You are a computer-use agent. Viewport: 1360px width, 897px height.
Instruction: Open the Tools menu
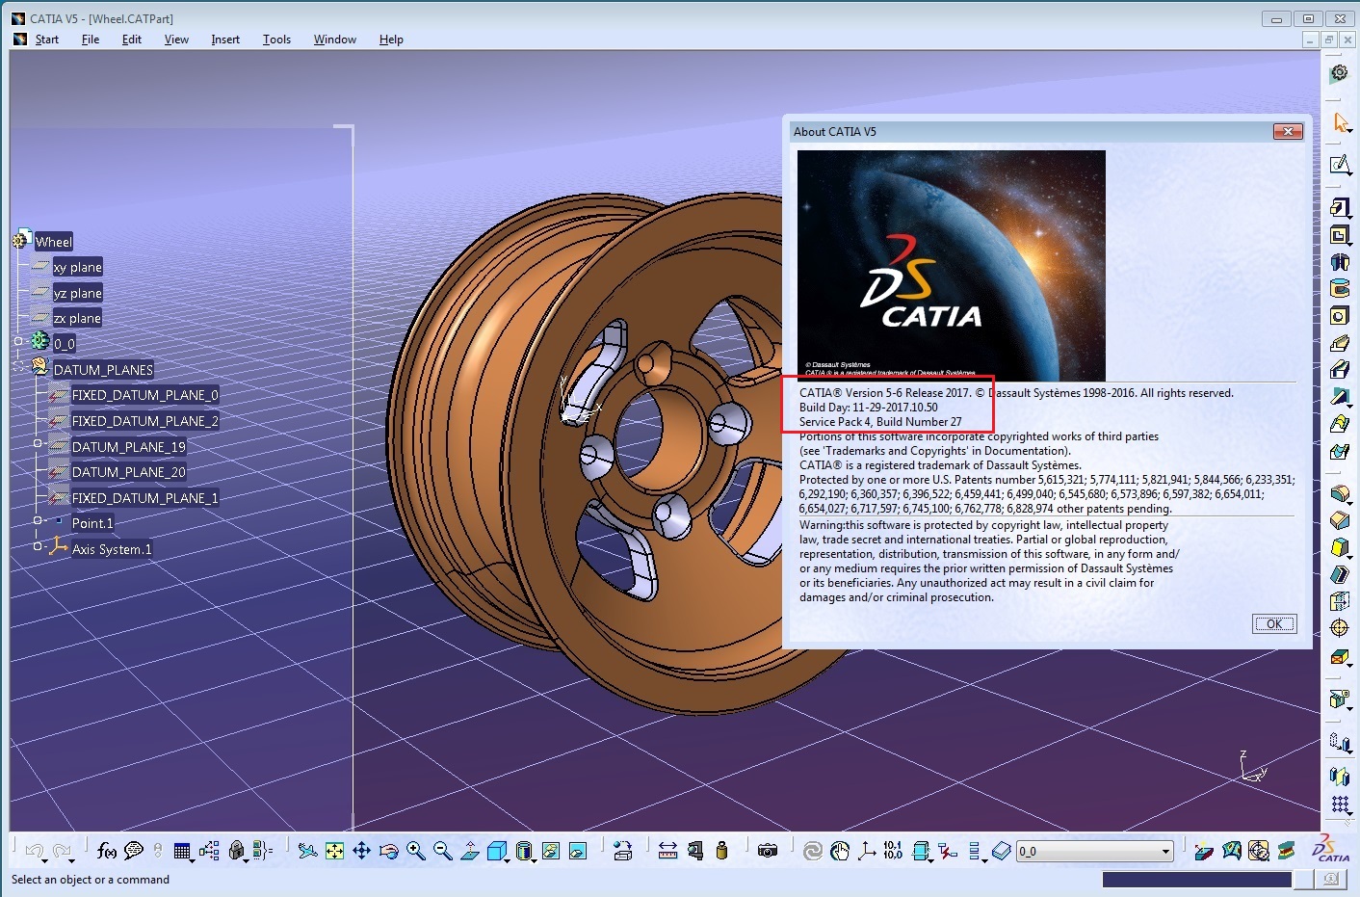point(276,40)
